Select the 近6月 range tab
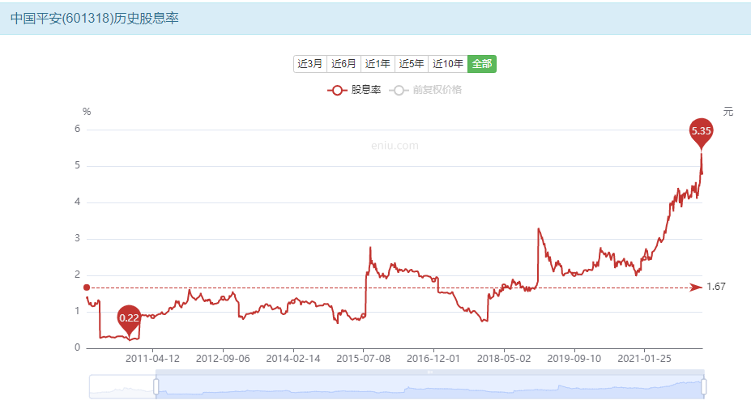The height and width of the screenshot is (409, 751). click(343, 64)
